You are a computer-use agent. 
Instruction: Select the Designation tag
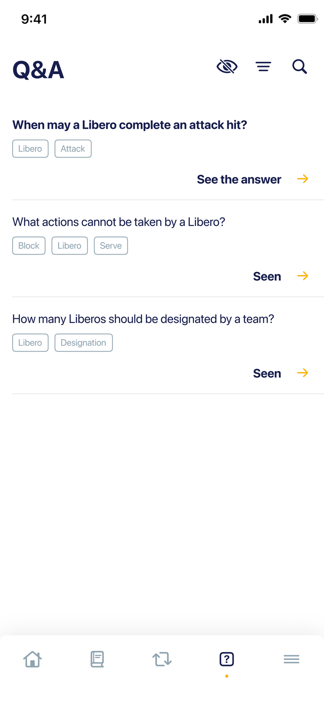[x=84, y=343]
